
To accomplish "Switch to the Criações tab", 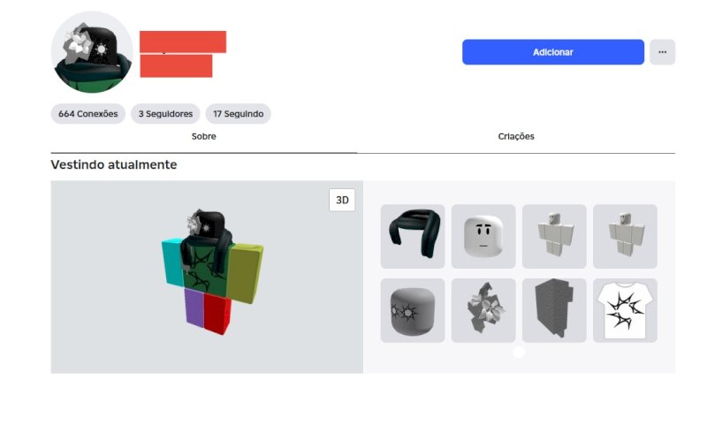I will click(x=516, y=137).
